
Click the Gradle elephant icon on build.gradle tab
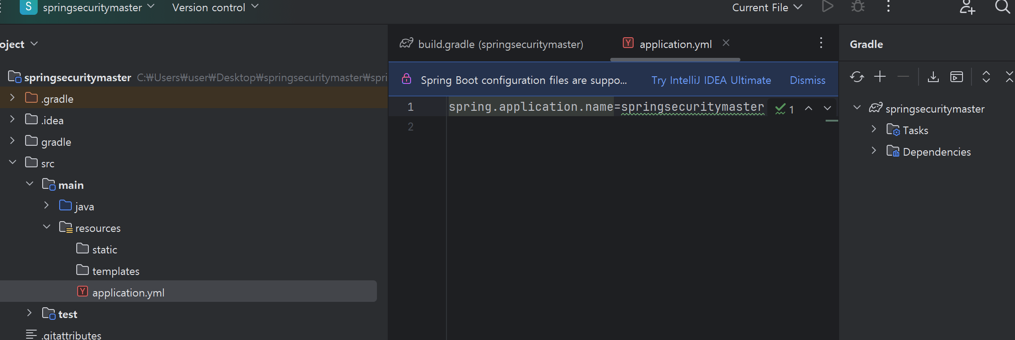tap(407, 43)
